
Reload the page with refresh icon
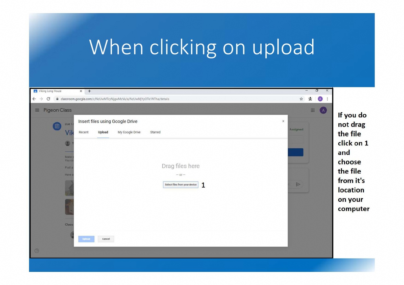(x=48, y=99)
